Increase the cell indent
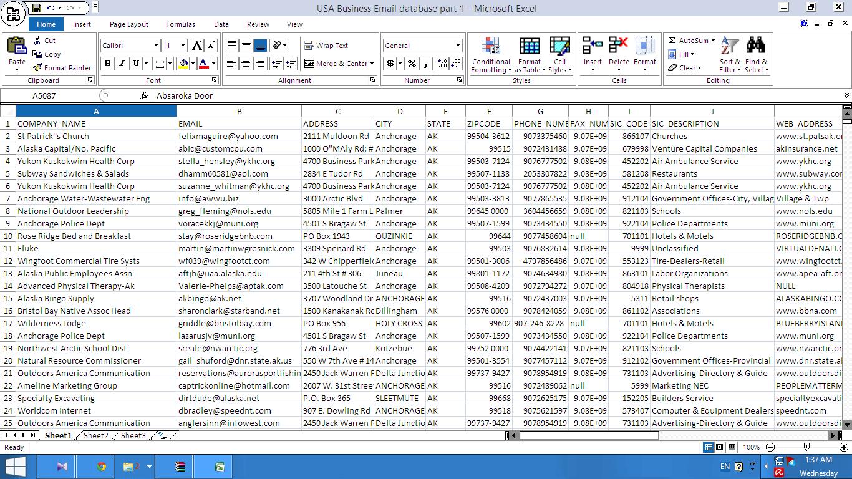 (291, 64)
